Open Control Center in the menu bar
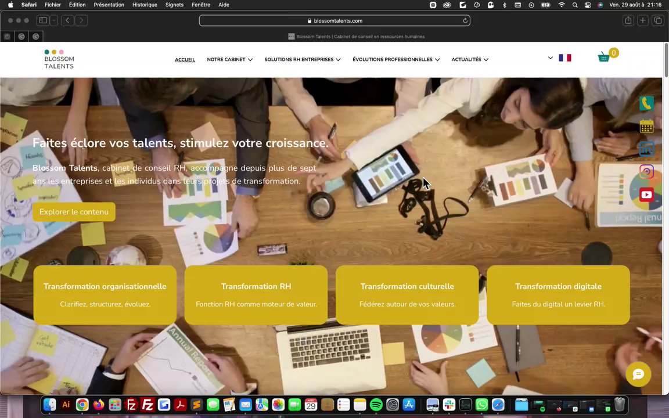Screen dimensions: 669x418 [x=588, y=5]
